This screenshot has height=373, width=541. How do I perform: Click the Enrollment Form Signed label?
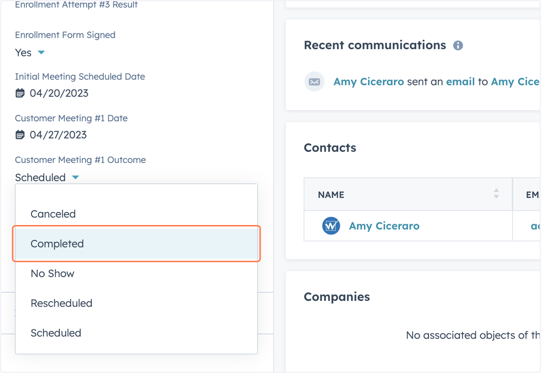(65, 35)
